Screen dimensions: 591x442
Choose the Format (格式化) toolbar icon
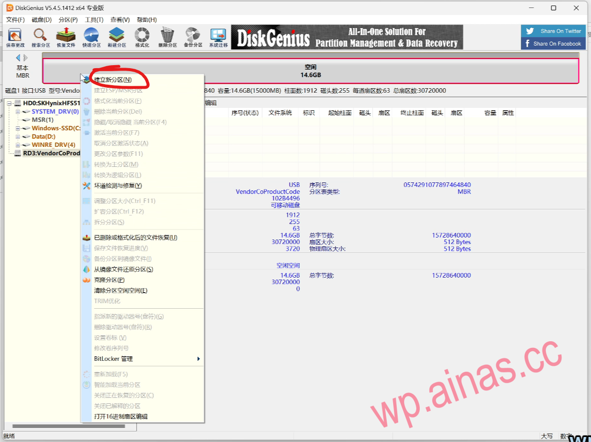pos(142,38)
